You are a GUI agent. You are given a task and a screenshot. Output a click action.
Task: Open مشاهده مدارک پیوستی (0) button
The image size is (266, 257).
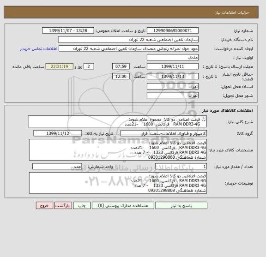pos(123,205)
